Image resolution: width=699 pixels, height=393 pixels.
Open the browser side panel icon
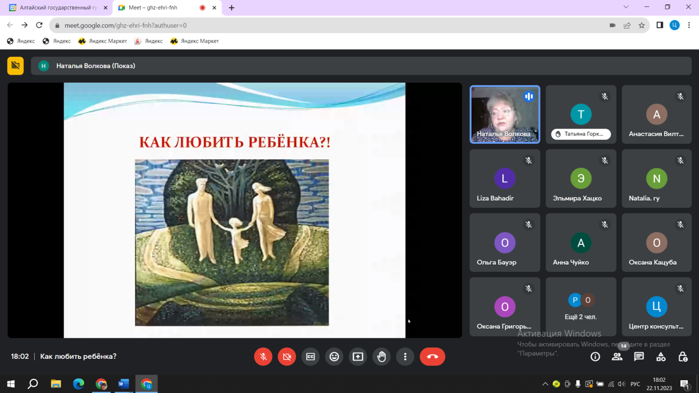coord(660,25)
